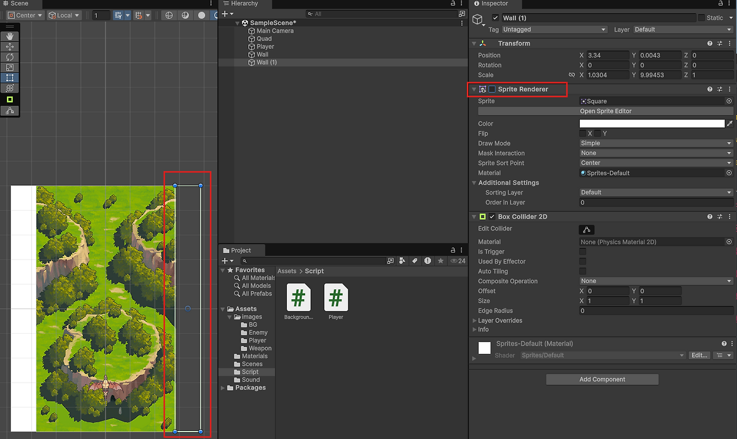Screen dimensions: 737x439
Task: Select the Rect tool
Action: tap(10, 78)
